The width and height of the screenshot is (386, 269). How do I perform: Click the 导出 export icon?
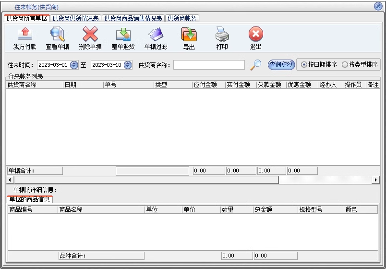(x=189, y=34)
